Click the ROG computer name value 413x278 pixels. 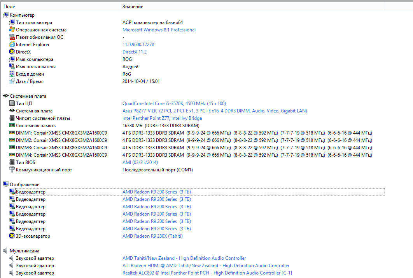(x=127, y=59)
